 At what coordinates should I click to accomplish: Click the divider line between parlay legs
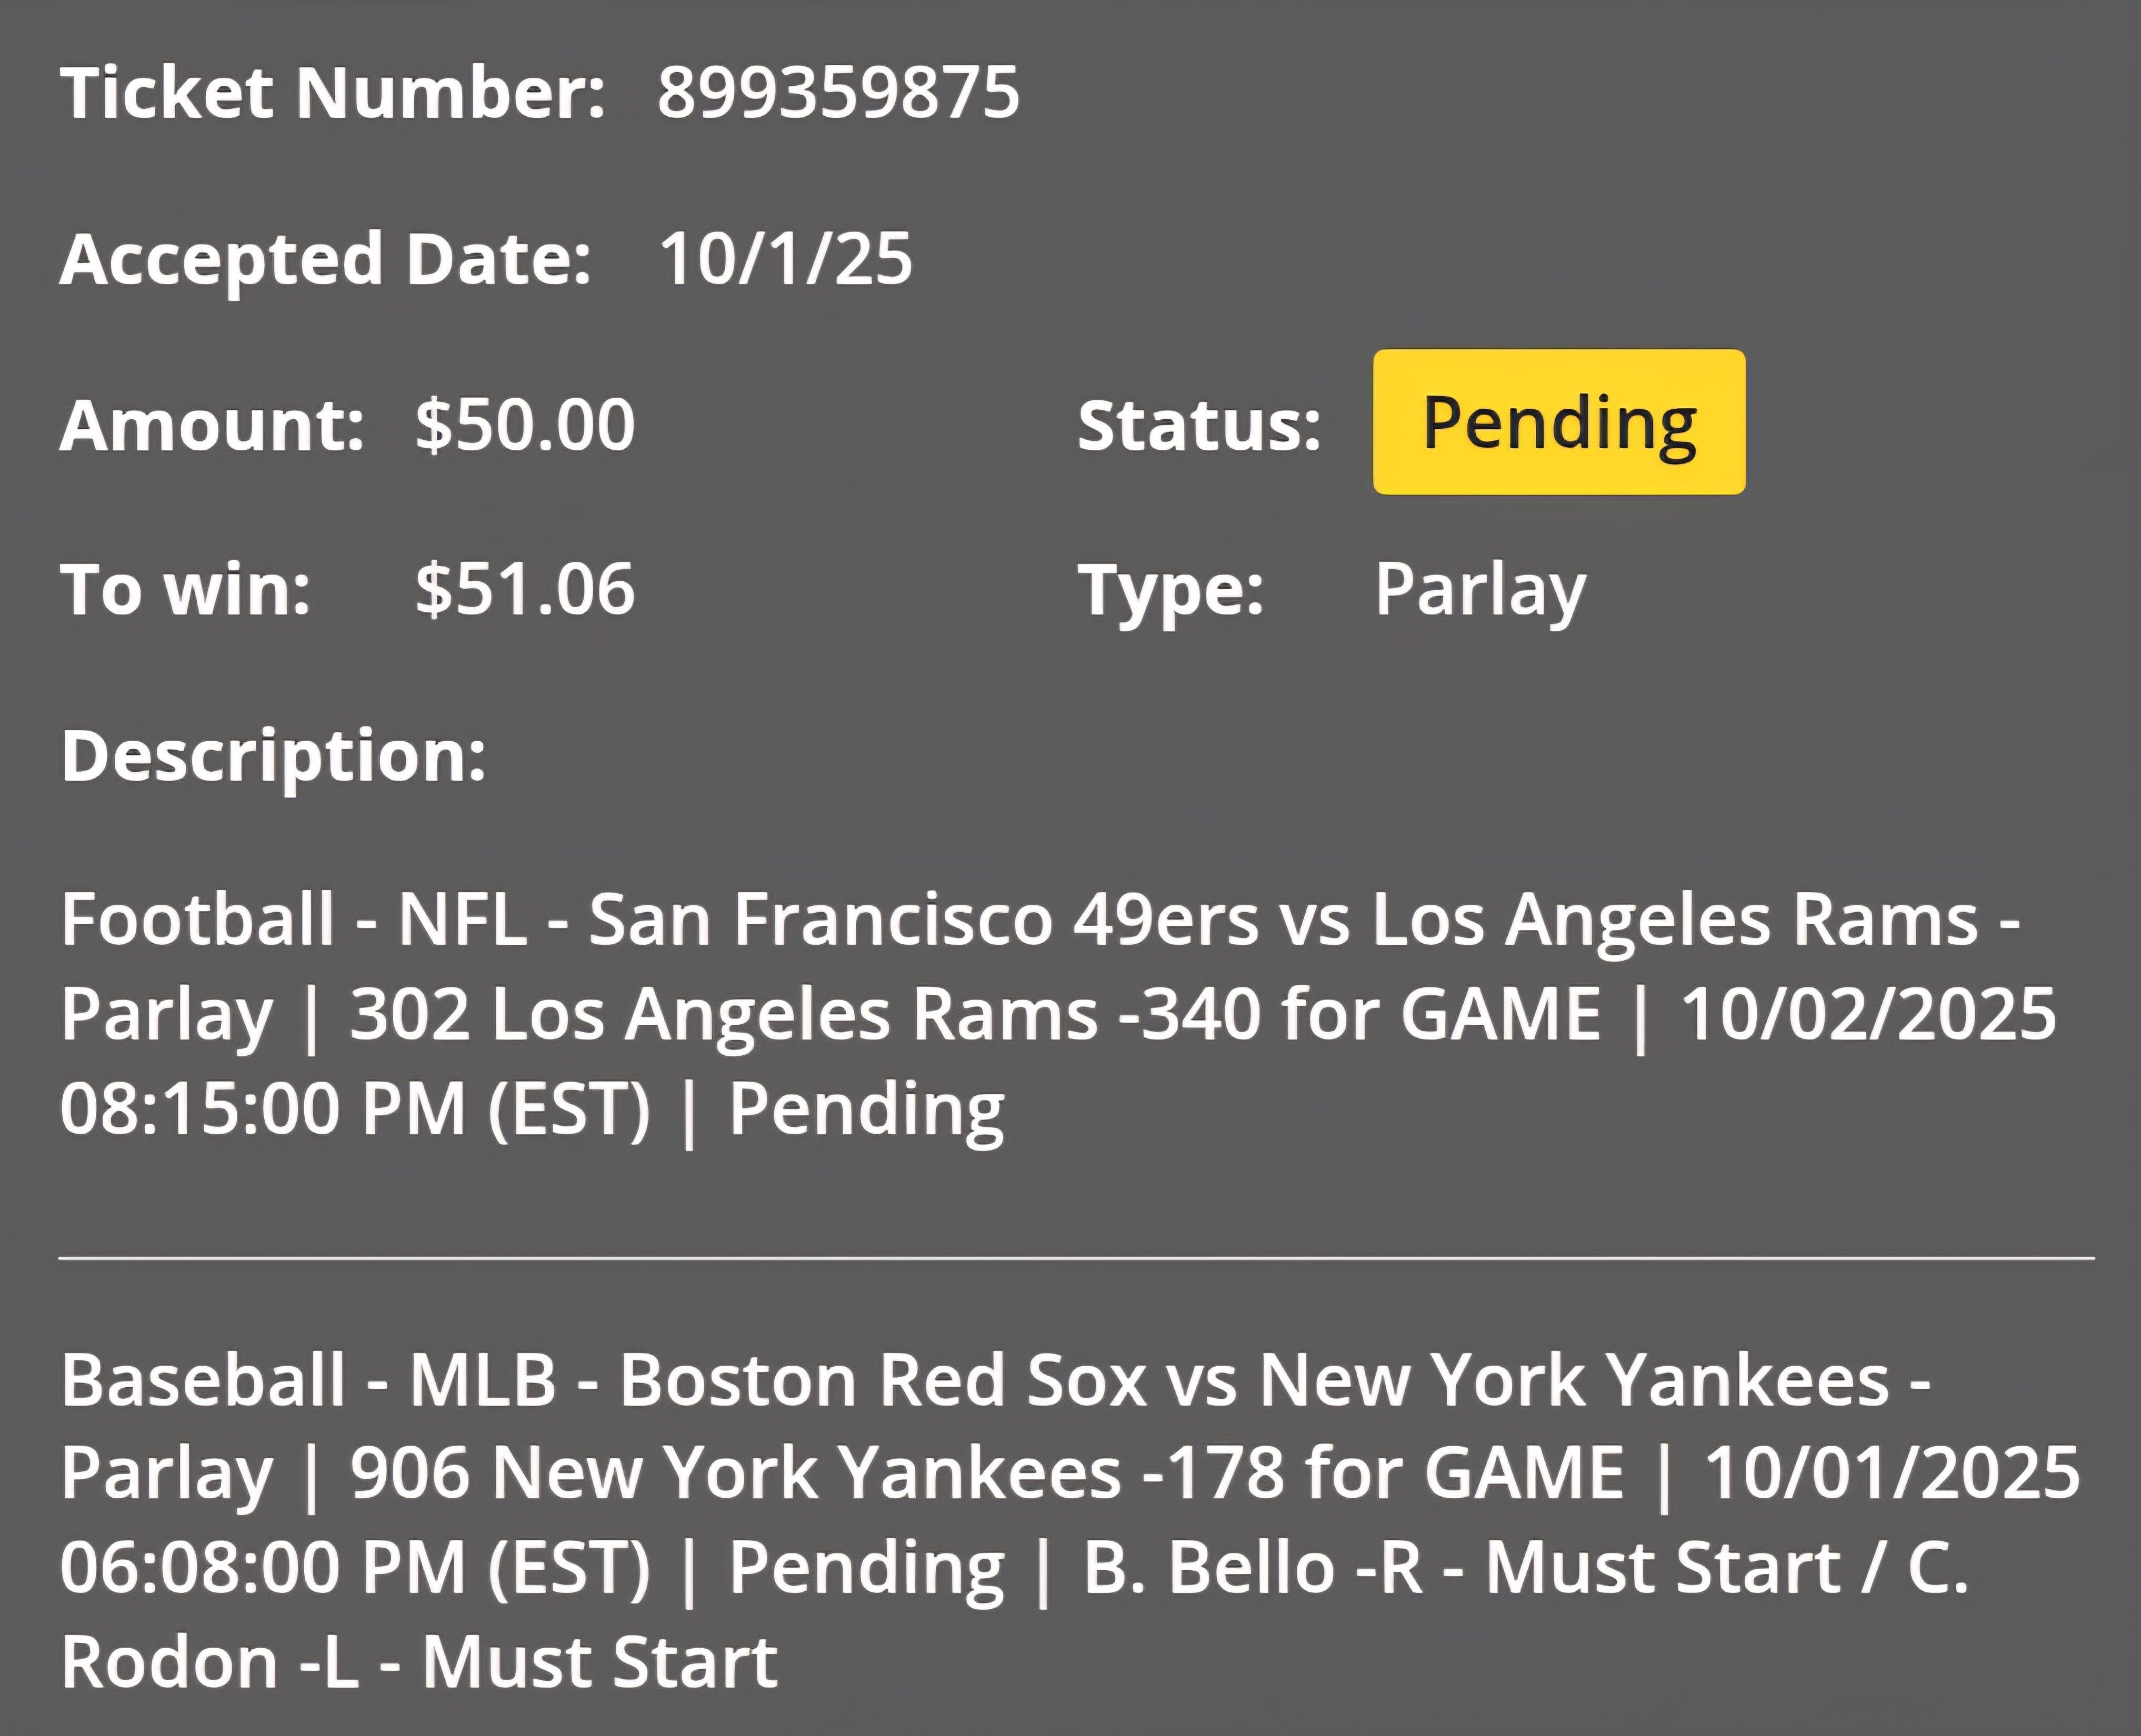(1076, 1258)
